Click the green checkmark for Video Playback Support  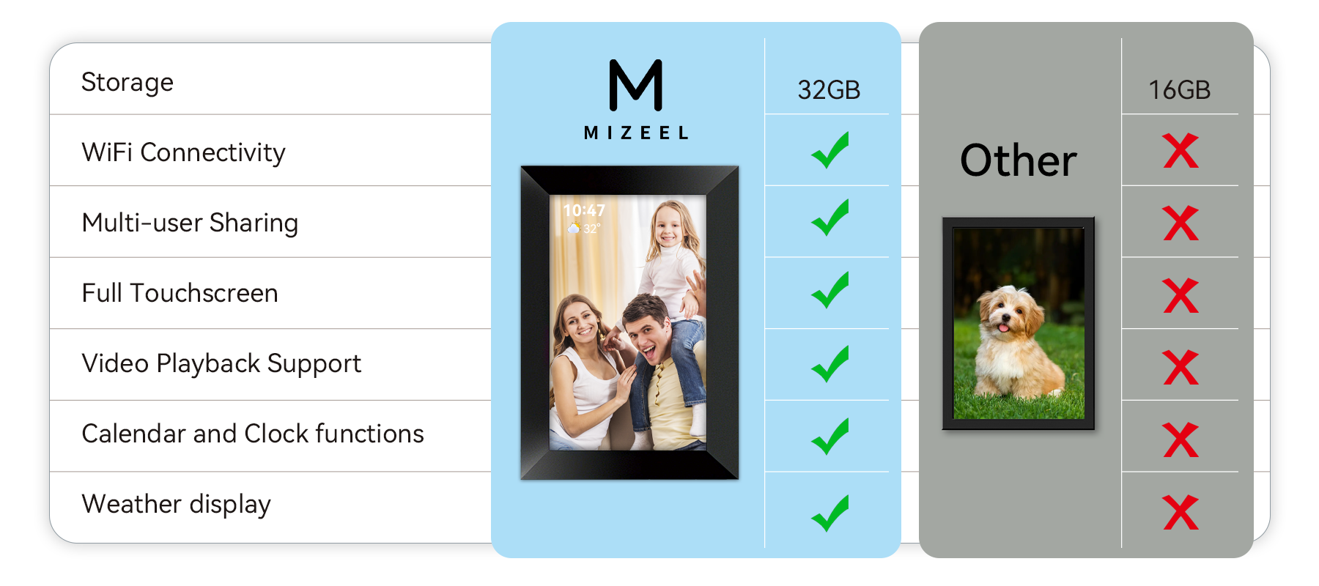(x=830, y=364)
